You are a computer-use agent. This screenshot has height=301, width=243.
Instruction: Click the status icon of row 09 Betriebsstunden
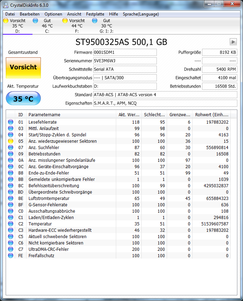[11, 154]
